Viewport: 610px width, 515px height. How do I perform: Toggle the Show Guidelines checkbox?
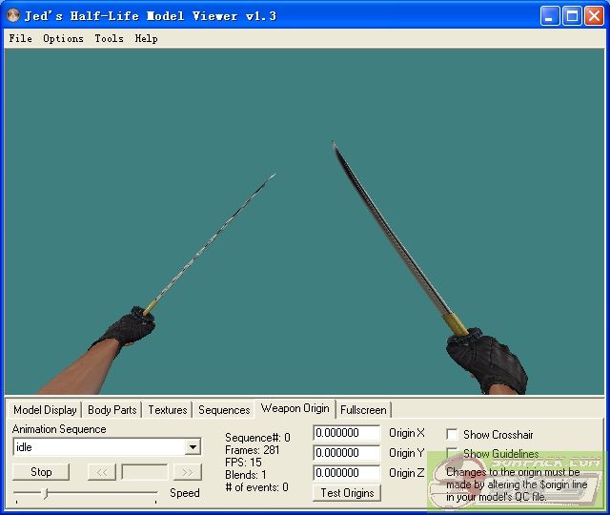pos(452,454)
